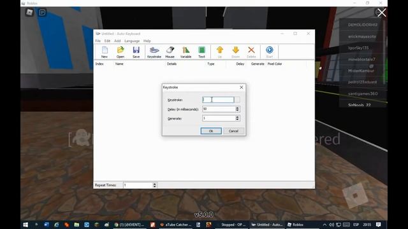Focus the Keystroke input field
Viewport: 408px width, 229px height.
218,100
